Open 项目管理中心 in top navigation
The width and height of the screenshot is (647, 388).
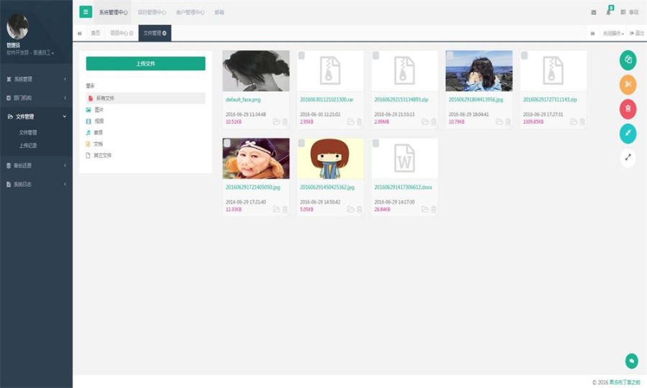click(x=152, y=12)
